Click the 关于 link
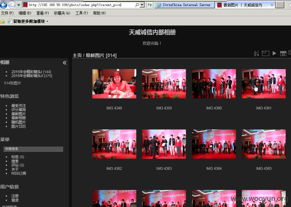The width and height of the screenshot is (291, 207). point(15,169)
